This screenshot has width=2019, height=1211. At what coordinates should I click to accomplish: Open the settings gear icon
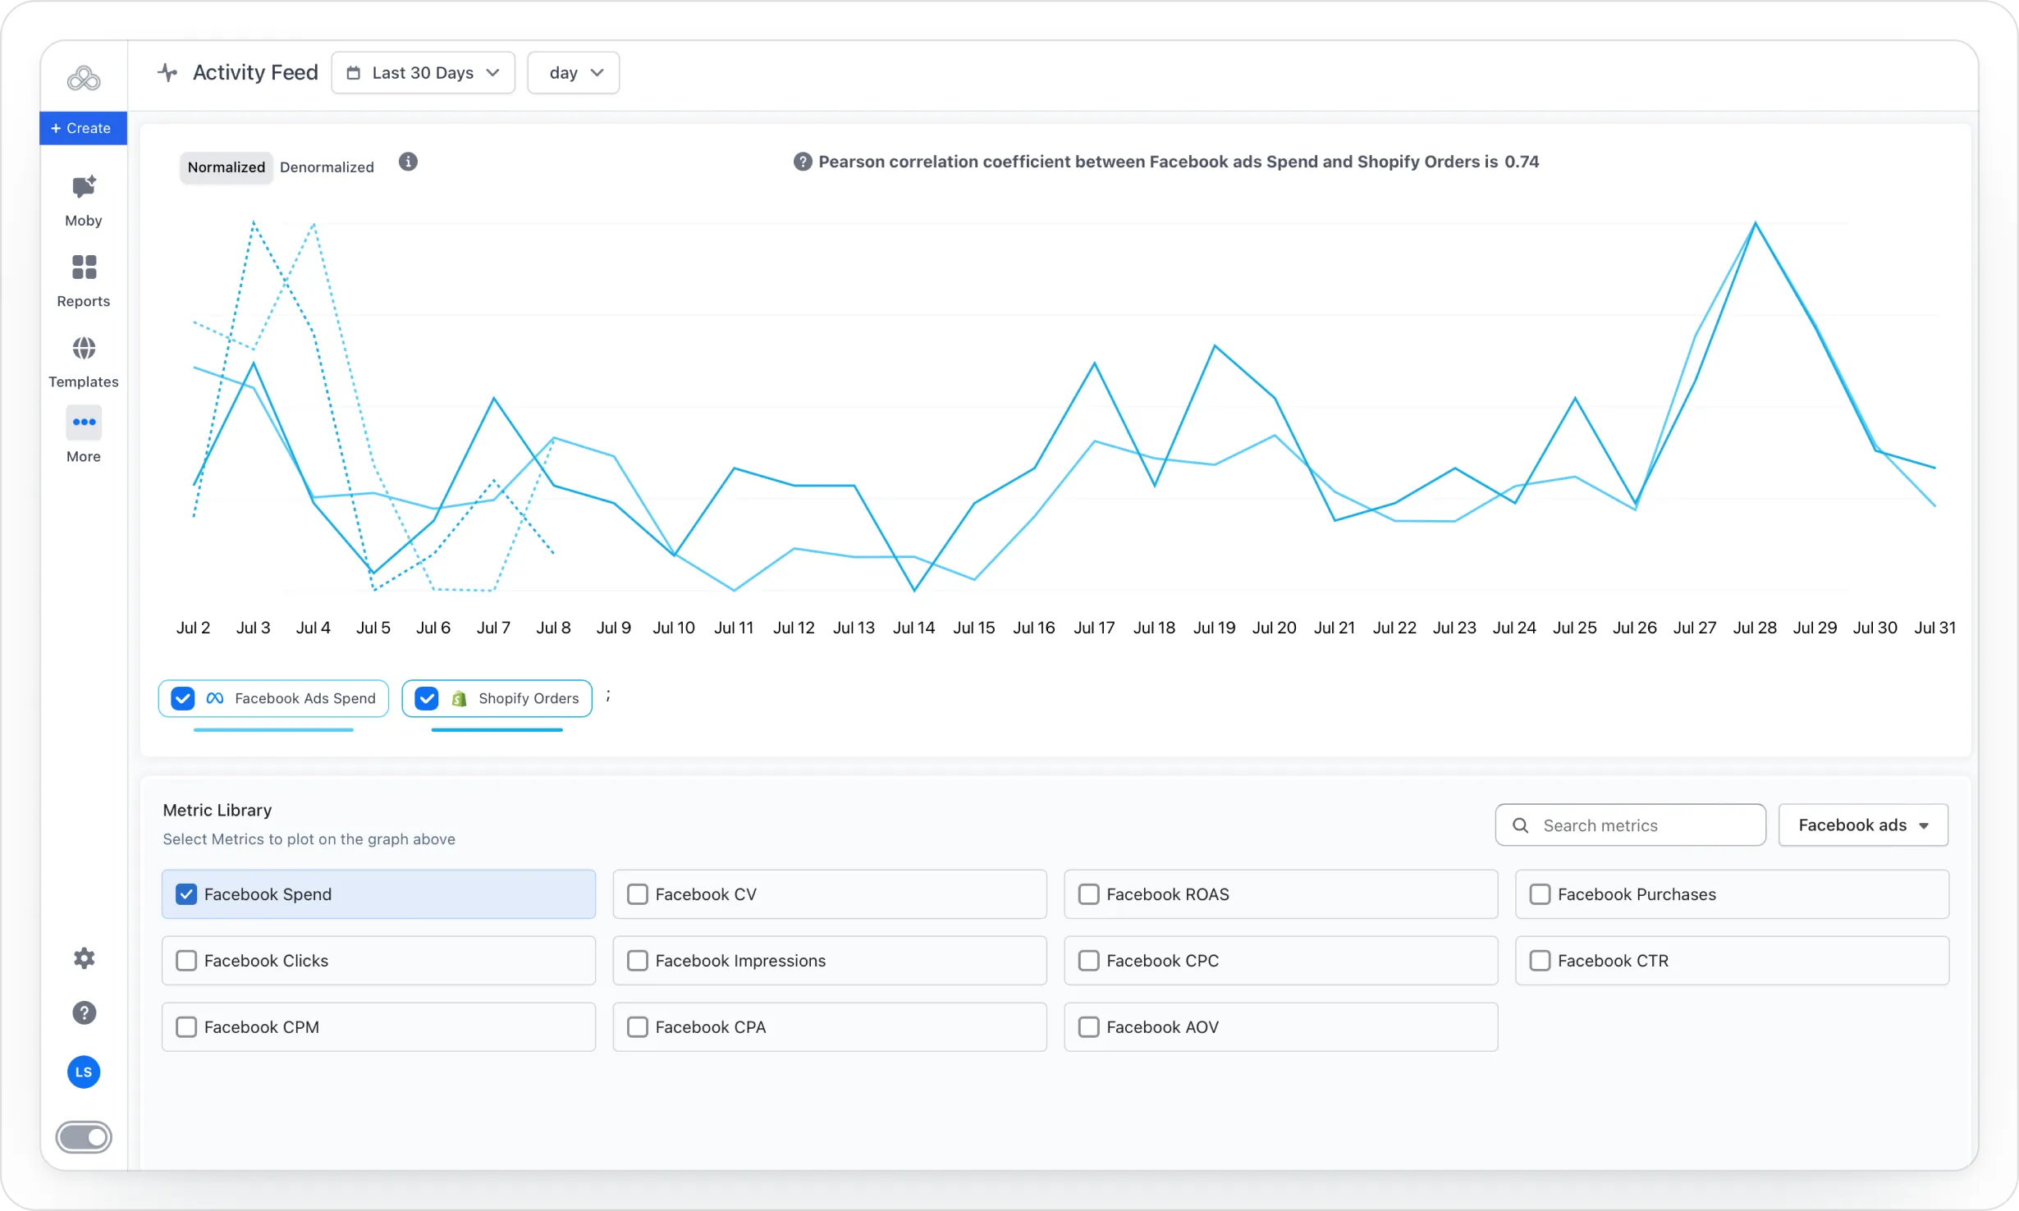coord(84,958)
